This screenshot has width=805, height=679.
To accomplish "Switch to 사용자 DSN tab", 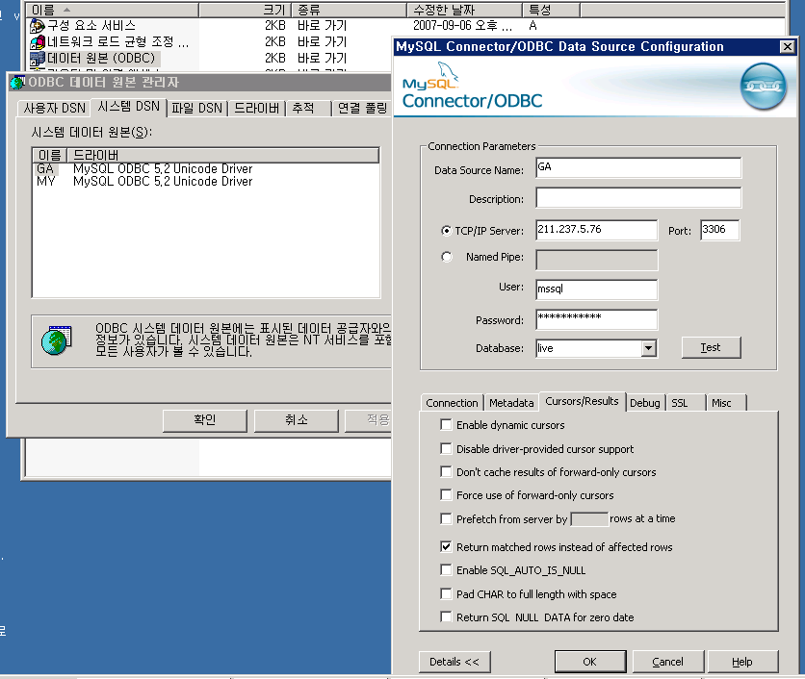I will (x=55, y=109).
